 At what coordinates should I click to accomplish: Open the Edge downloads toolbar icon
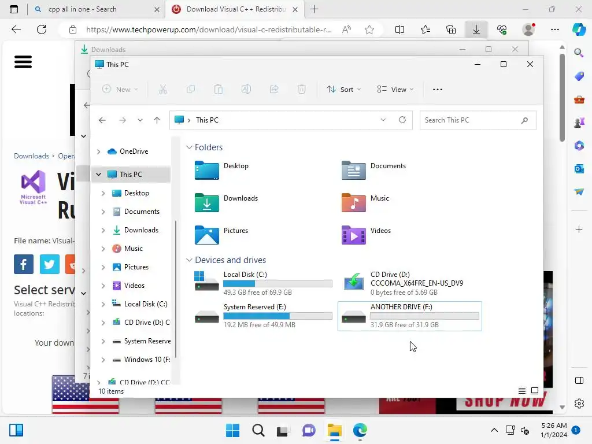click(x=476, y=29)
